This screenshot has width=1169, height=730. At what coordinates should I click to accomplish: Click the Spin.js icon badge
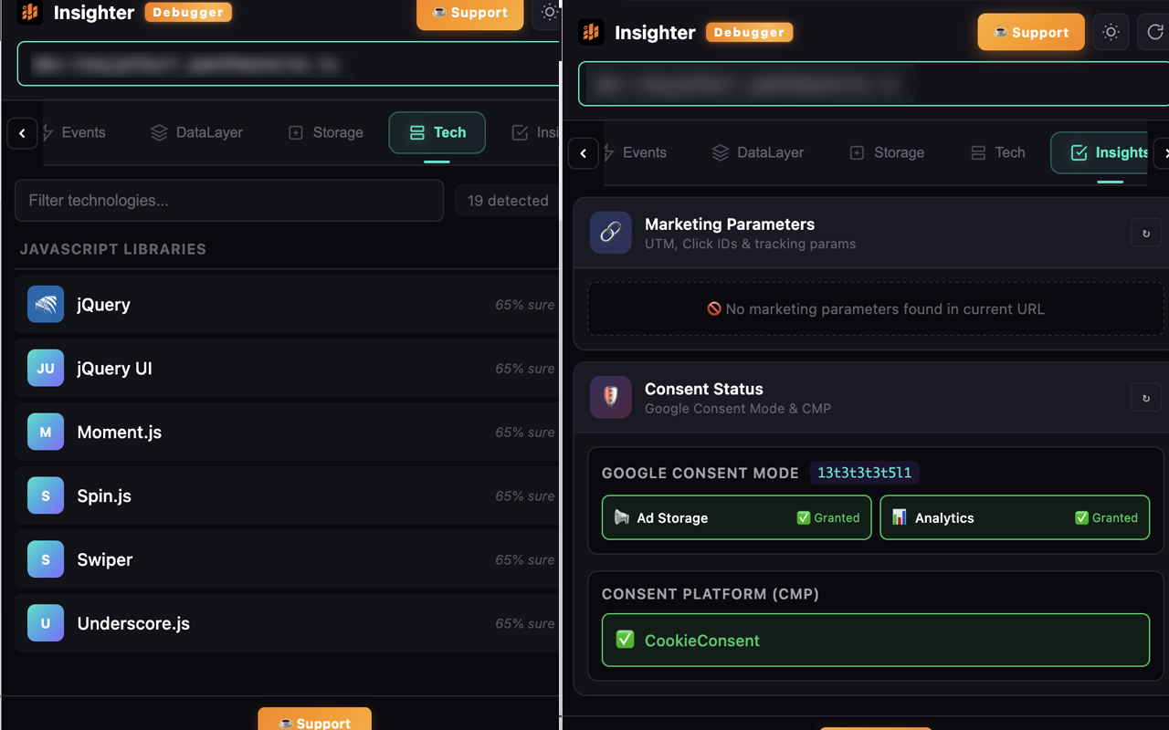click(x=46, y=496)
